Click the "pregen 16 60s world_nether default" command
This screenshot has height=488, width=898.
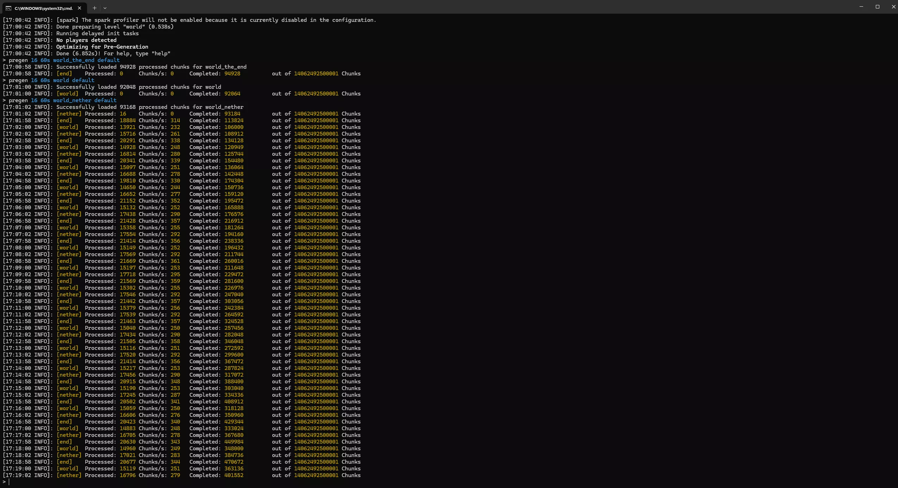coord(62,100)
